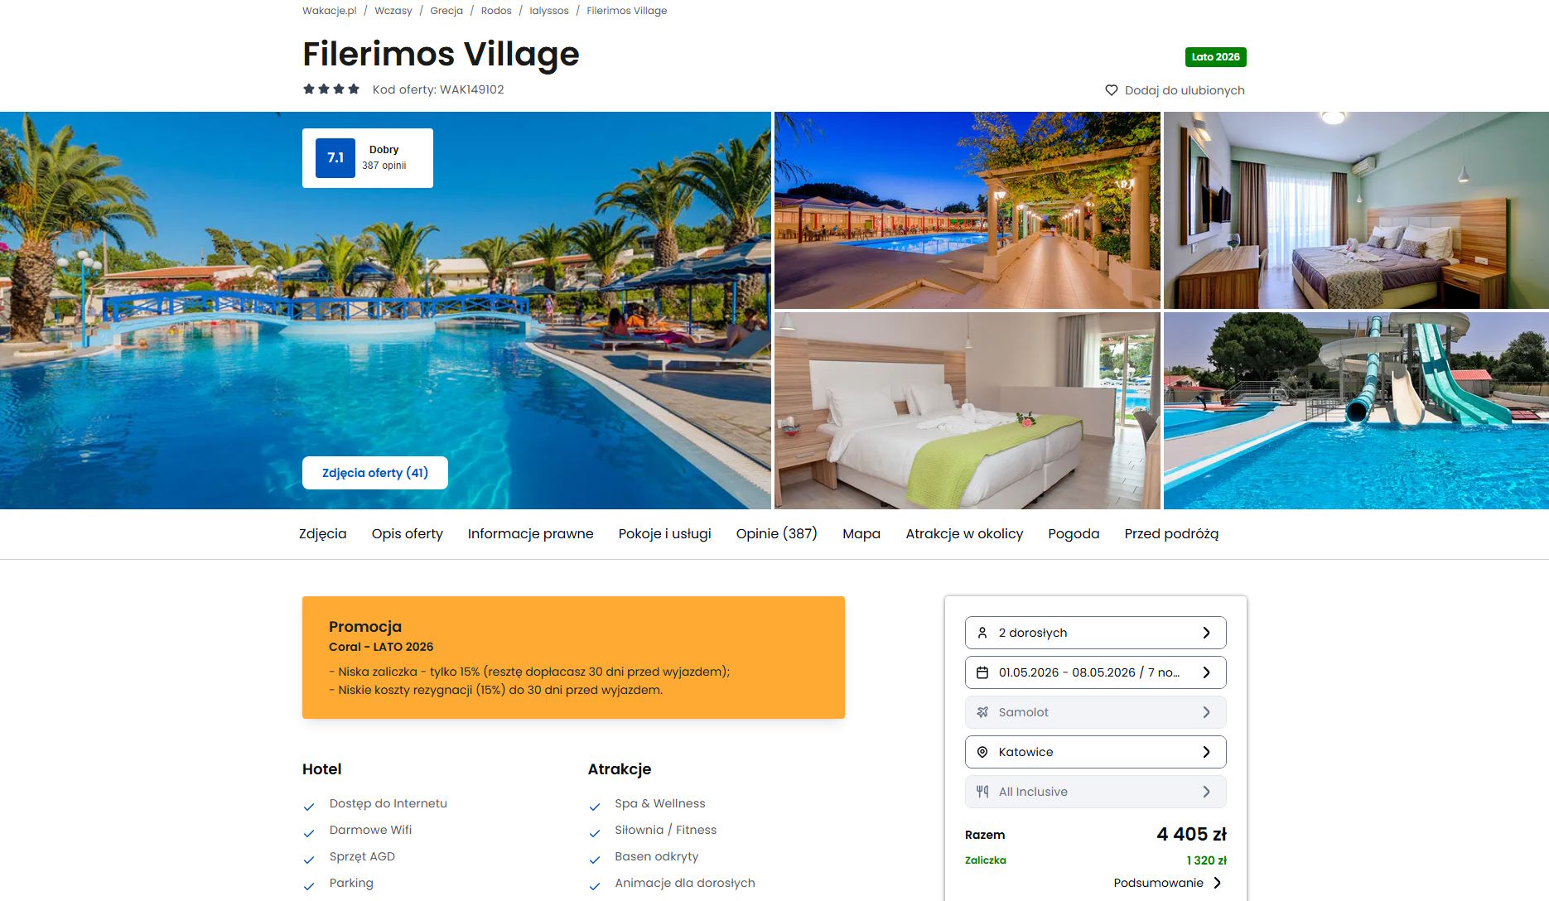Switch to the Opinie (387) tab
This screenshot has width=1549, height=901.
point(776,534)
